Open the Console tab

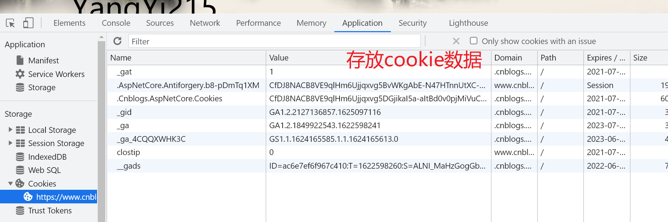coord(116,23)
